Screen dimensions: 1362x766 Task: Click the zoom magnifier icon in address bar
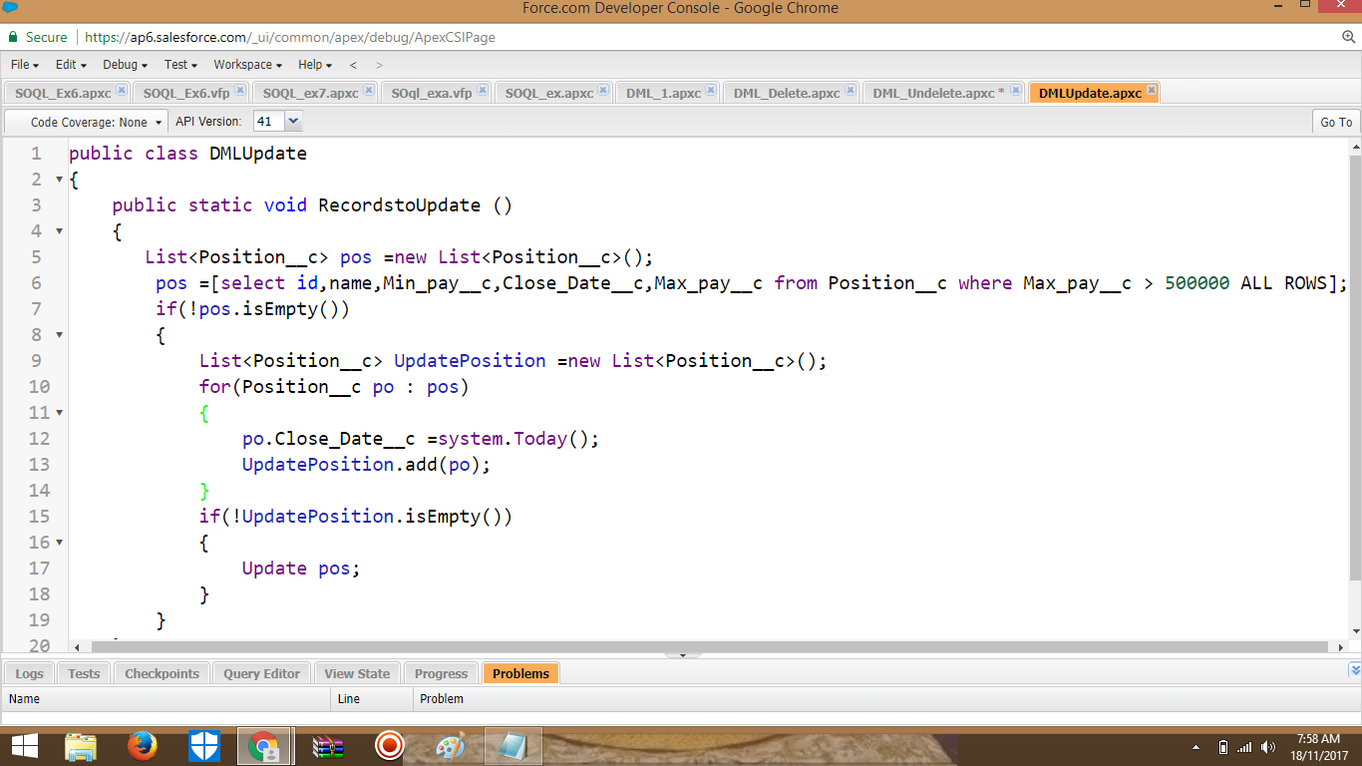(1349, 37)
